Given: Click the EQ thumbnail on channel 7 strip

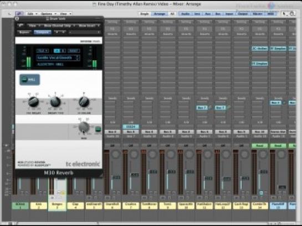Looking at the screenshot, I should pyautogui.click(x=131, y=29).
